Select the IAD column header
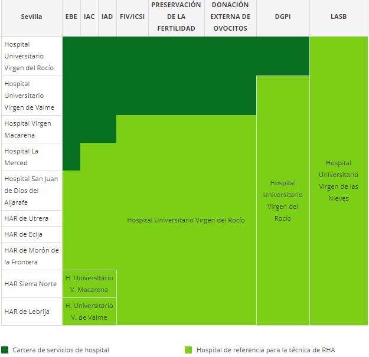369x357 pixels. click(107, 17)
